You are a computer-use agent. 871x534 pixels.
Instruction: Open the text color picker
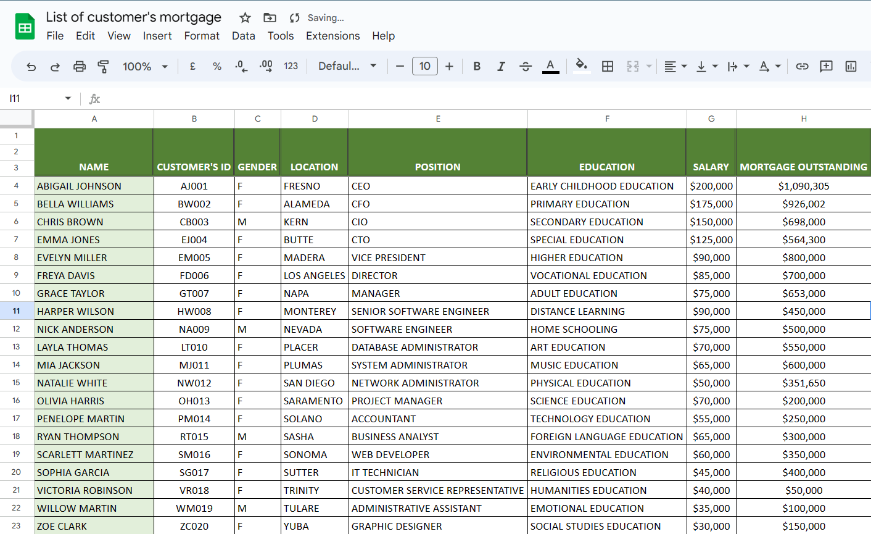pyautogui.click(x=551, y=67)
